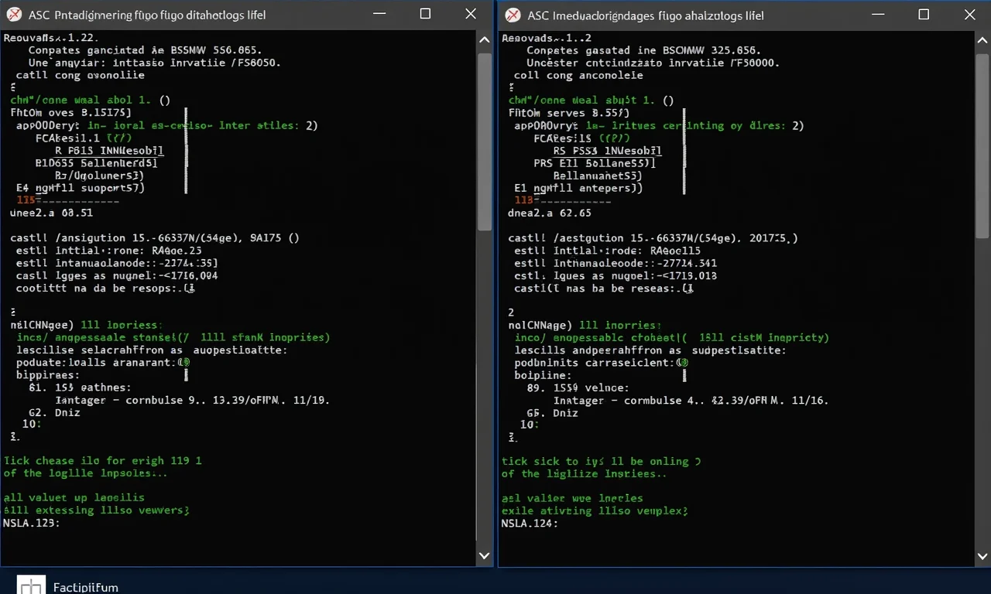The height and width of the screenshot is (594, 991).
Task: Maximize the right ASC log window
Action: click(x=924, y=13)
